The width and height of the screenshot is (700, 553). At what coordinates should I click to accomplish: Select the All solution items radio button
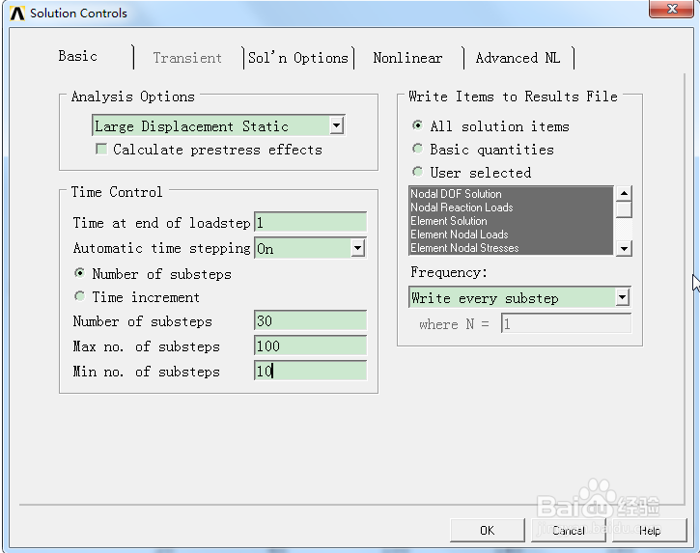[x=417, y=125]
